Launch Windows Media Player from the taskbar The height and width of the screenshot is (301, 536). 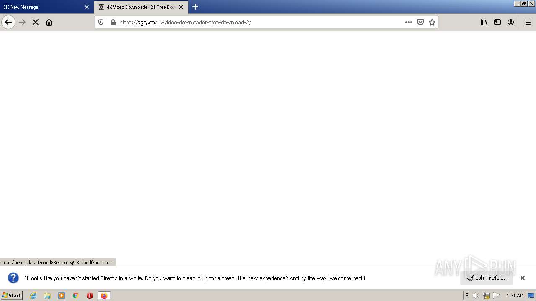point(62,296)
